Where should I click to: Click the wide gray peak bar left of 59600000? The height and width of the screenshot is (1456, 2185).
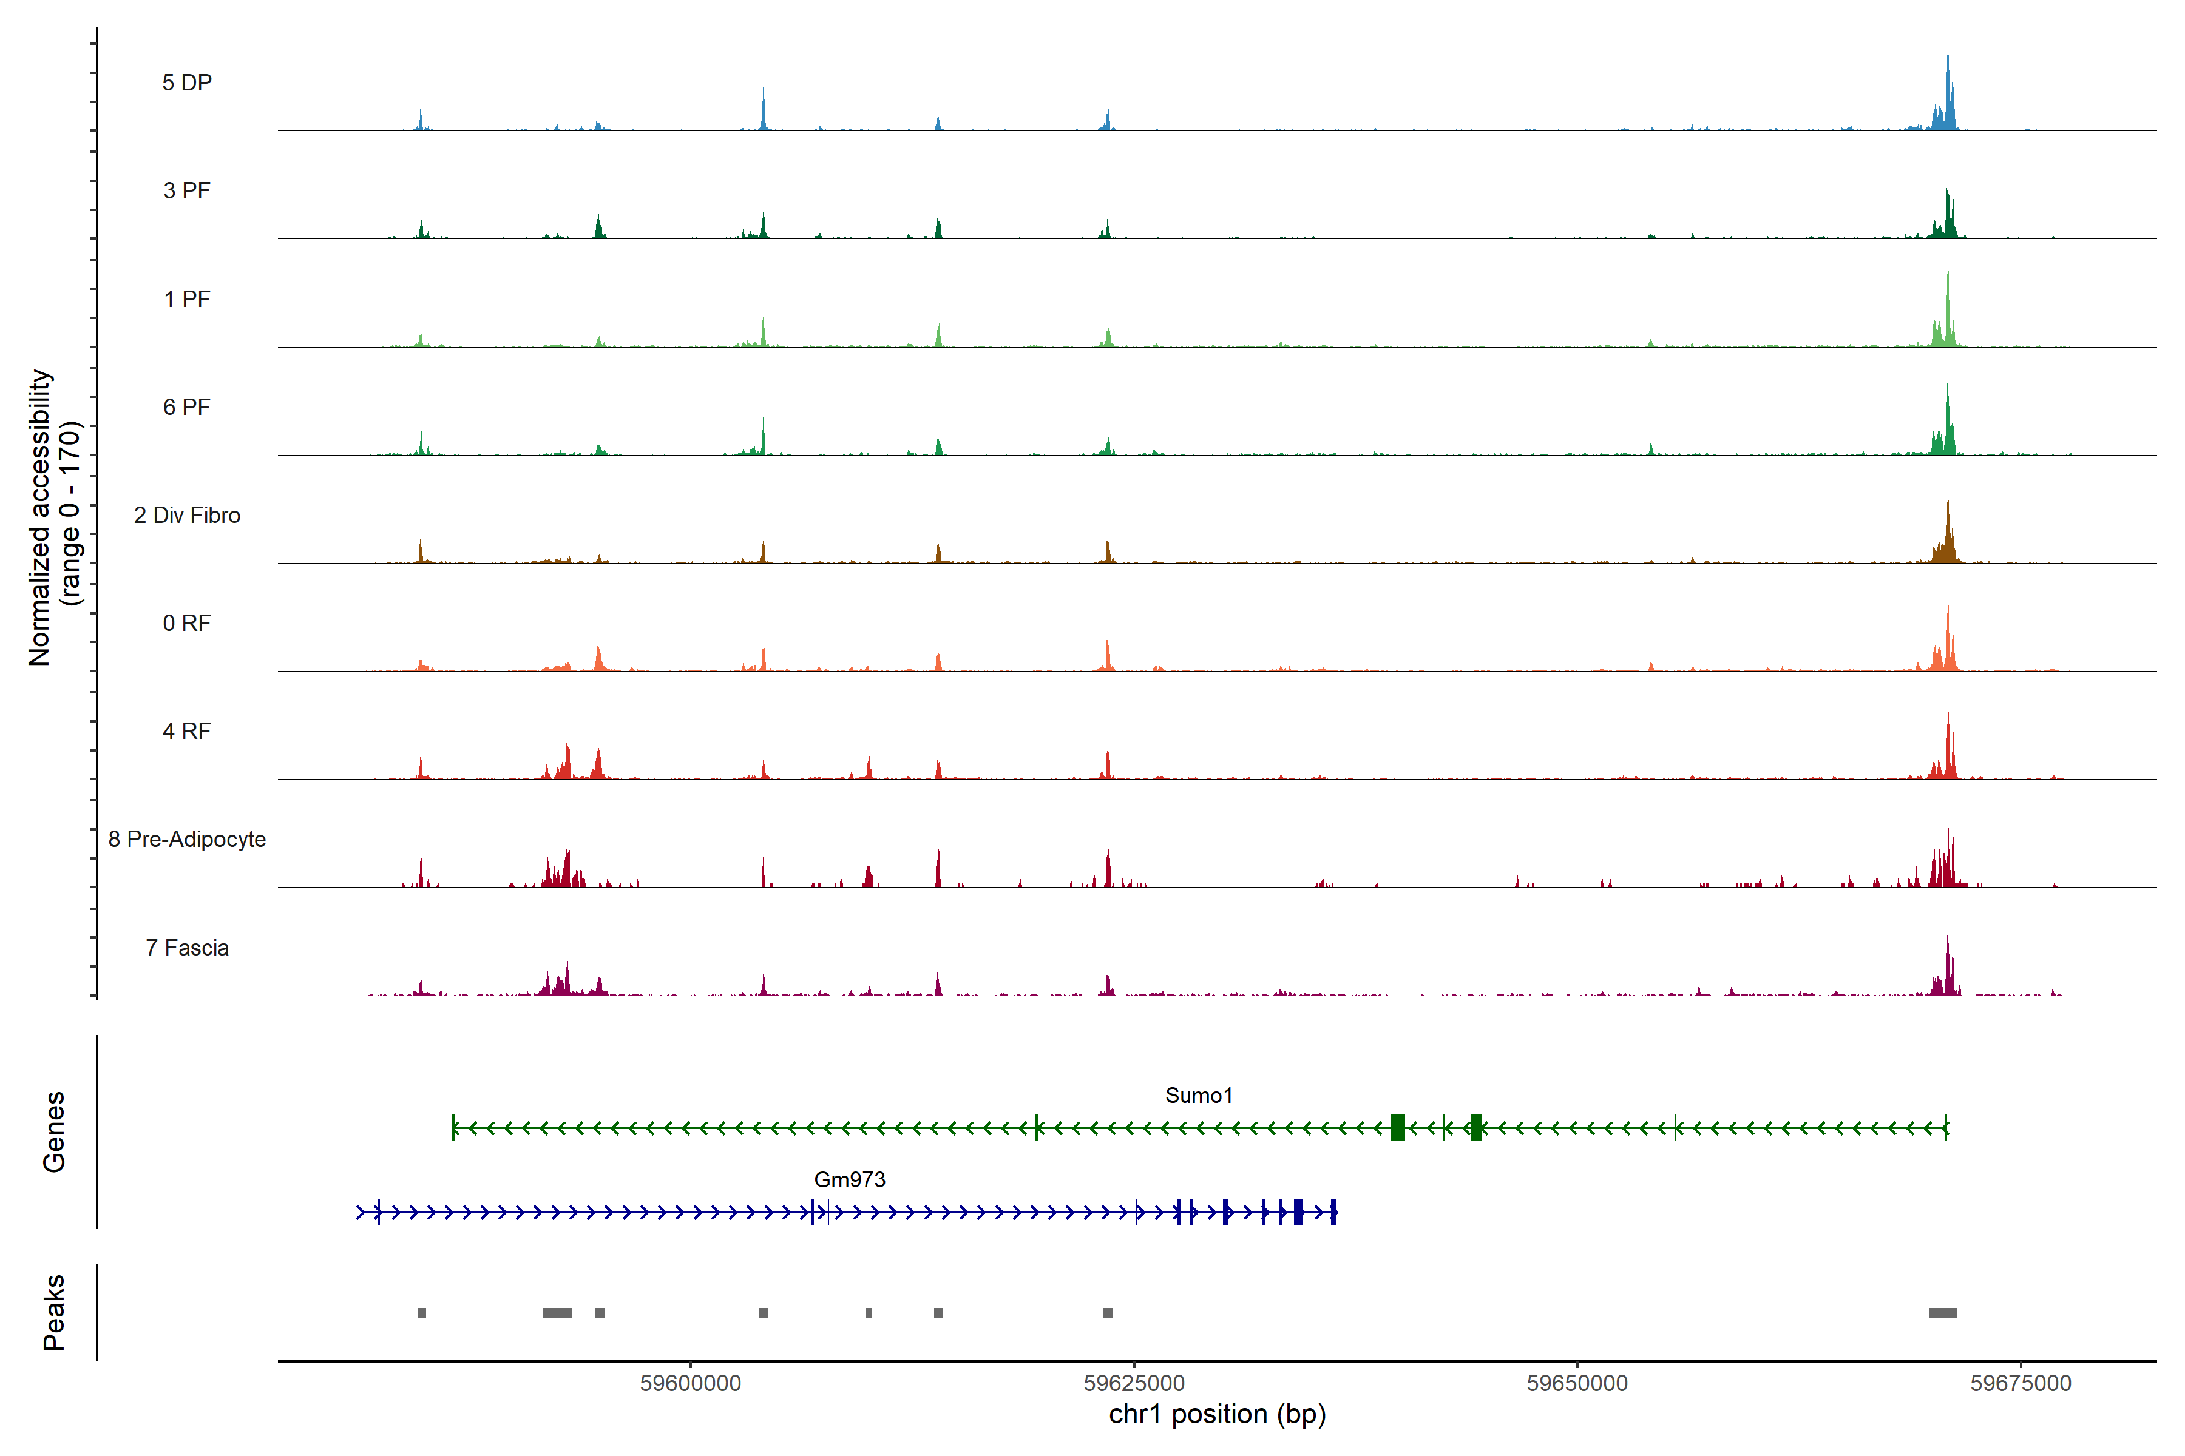557,1313
